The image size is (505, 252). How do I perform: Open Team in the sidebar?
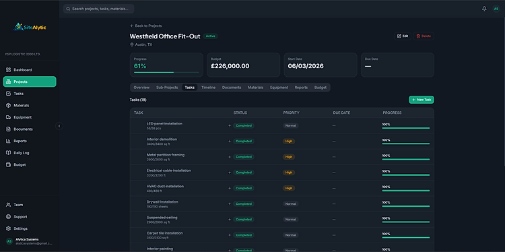click(30, 205)
